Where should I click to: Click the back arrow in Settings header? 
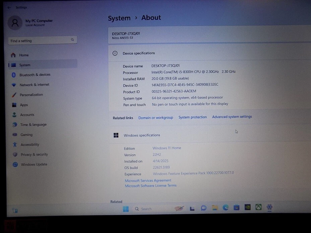9,7
